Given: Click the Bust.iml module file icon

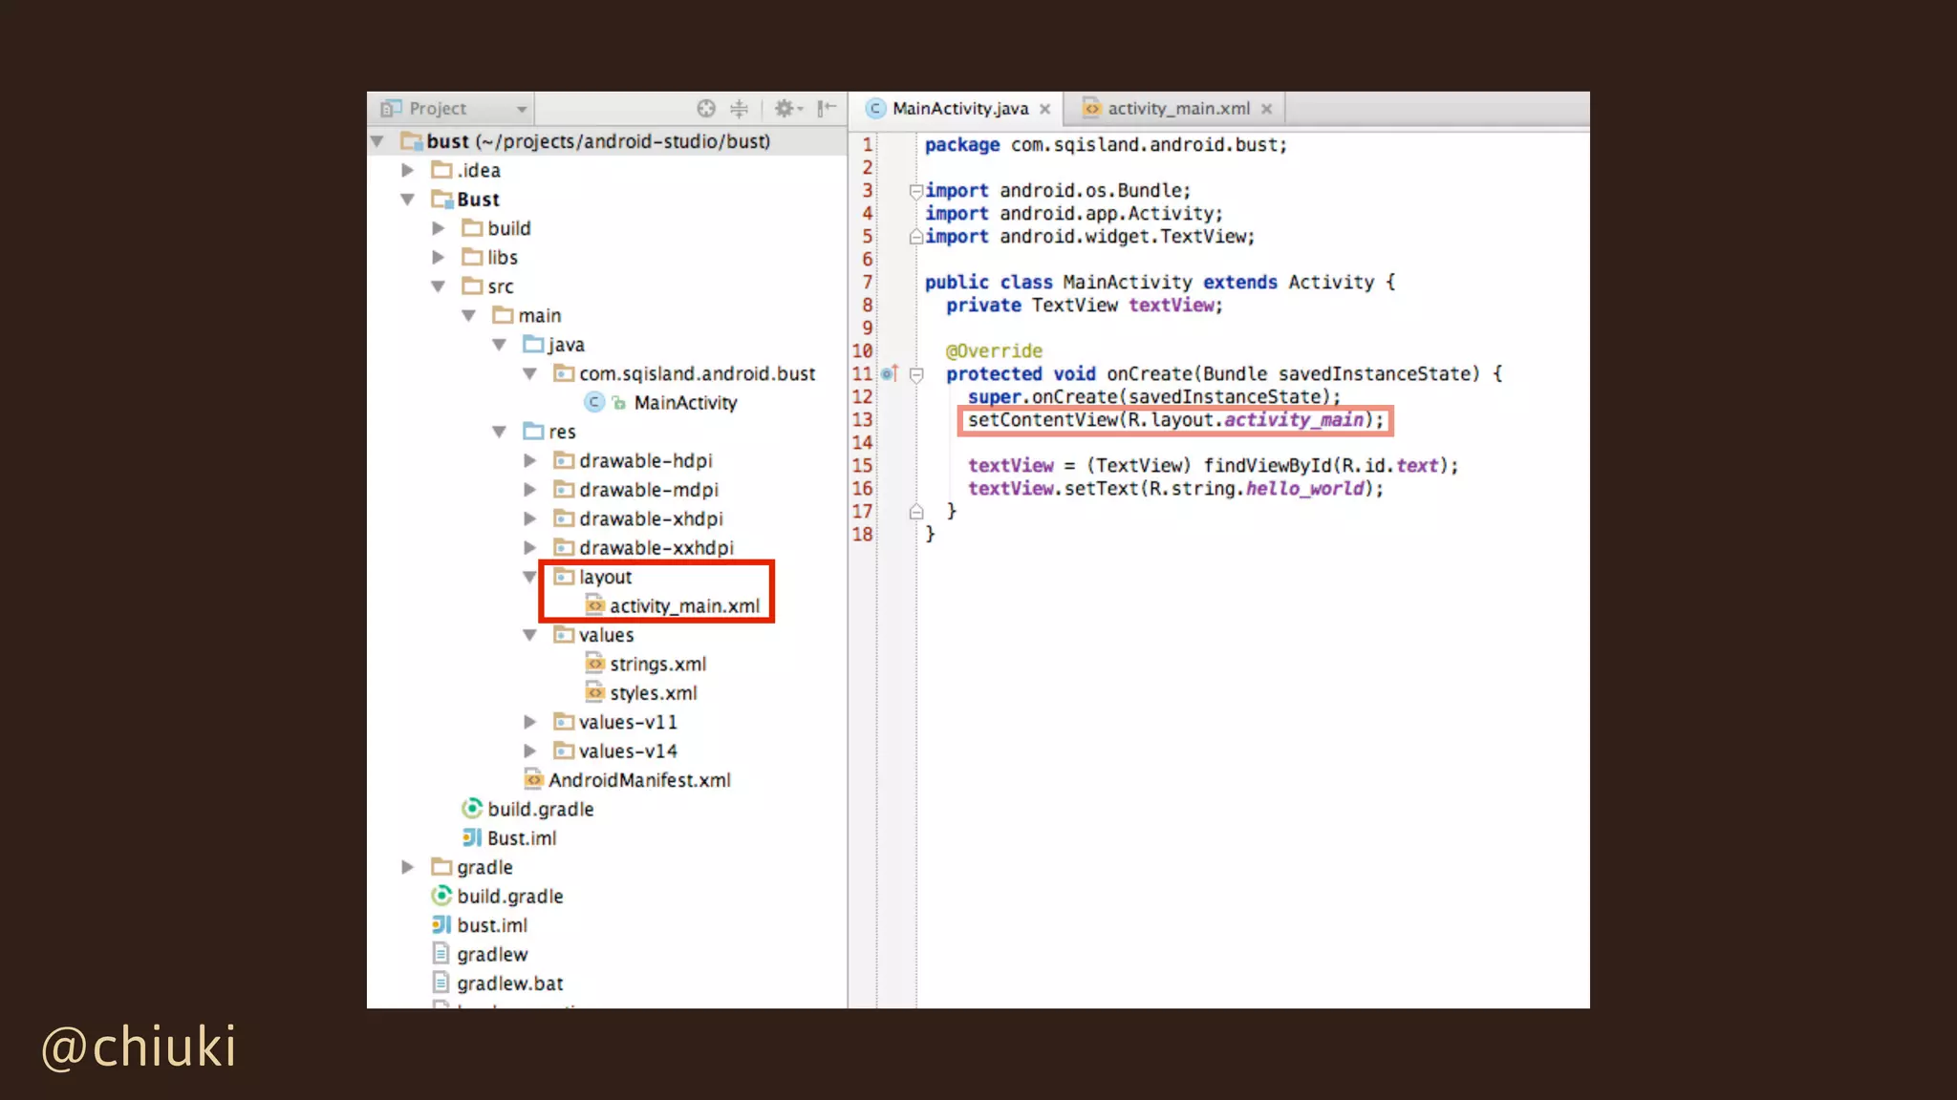Looking at the screenshot, I should click(471, 838).
